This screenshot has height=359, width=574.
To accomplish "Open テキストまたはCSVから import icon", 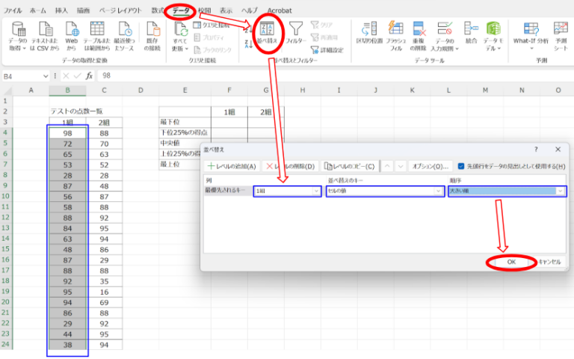I will pos(46,34).
